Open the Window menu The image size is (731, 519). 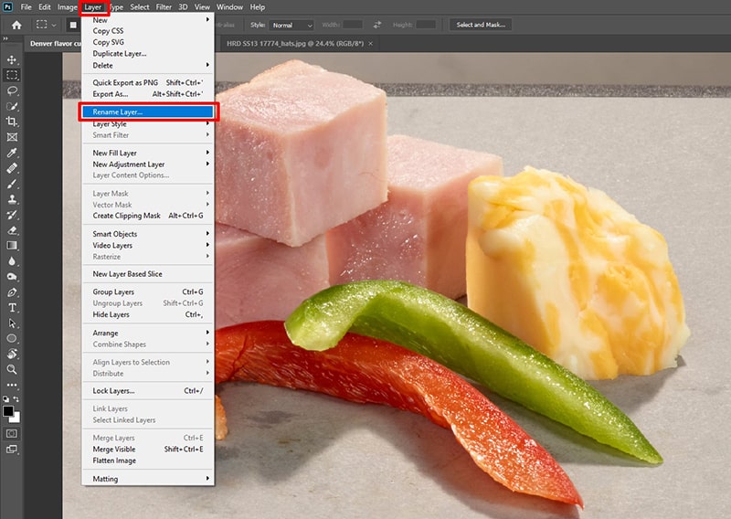[x=229, y=7]
